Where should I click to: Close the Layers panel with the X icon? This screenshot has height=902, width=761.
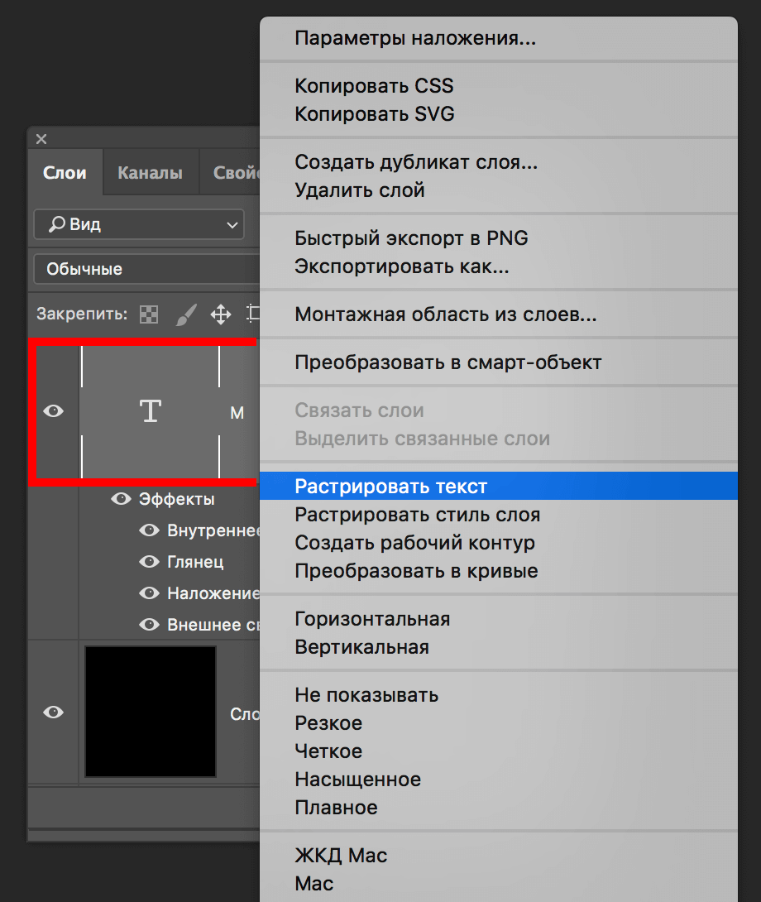[x=41, y=139]
